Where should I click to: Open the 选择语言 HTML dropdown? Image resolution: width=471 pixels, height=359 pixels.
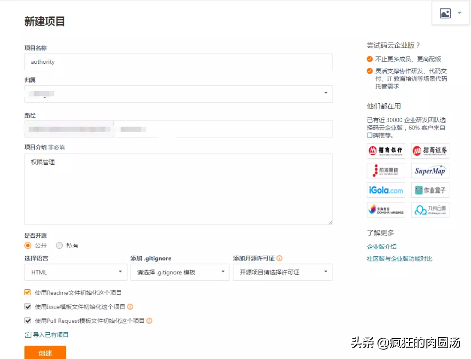click(75, 272)
